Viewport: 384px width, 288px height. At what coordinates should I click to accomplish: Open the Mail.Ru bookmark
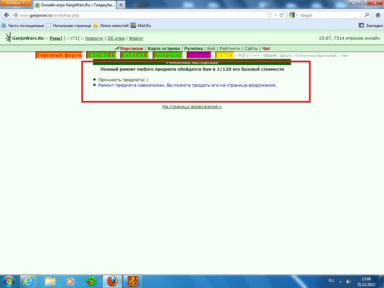tap(141, 26)
